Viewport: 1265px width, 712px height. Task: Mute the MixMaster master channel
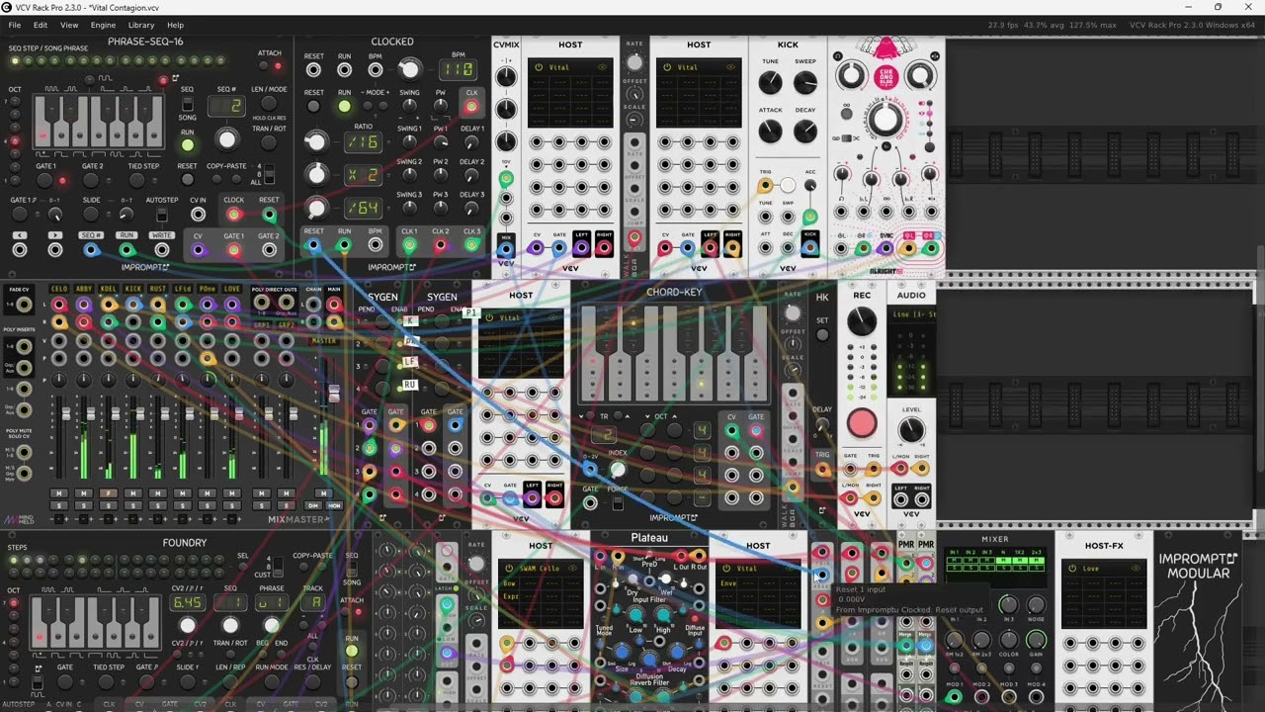325,492
